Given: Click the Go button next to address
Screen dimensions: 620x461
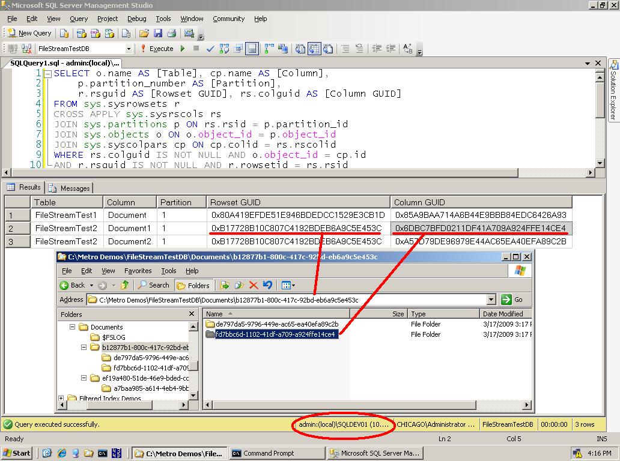Looking at the screenshot, I should click(x=513, y=300).
